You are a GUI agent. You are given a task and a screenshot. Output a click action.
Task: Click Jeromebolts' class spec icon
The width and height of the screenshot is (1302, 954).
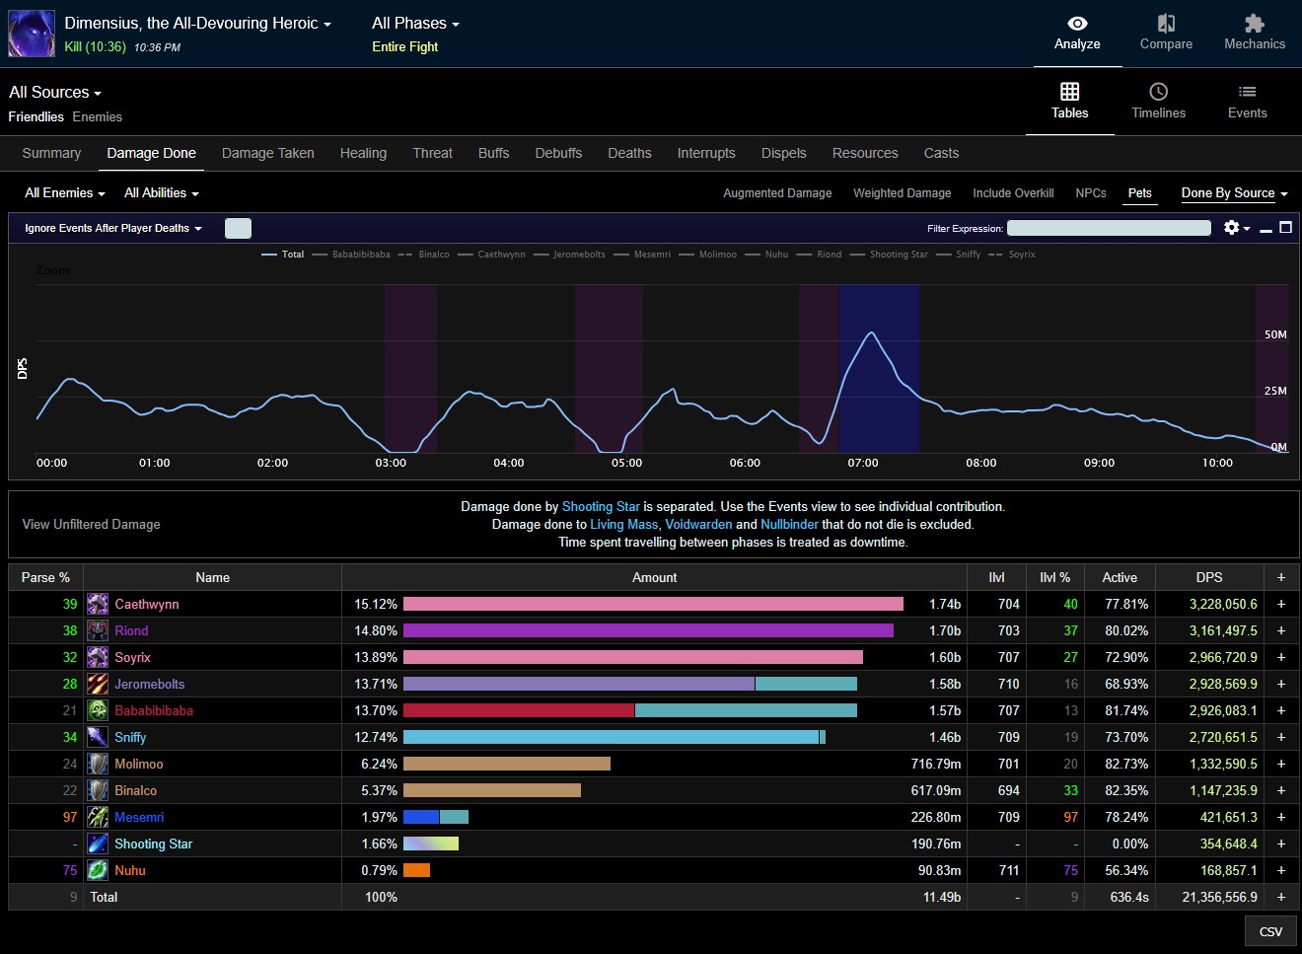[x=98, y=684]
